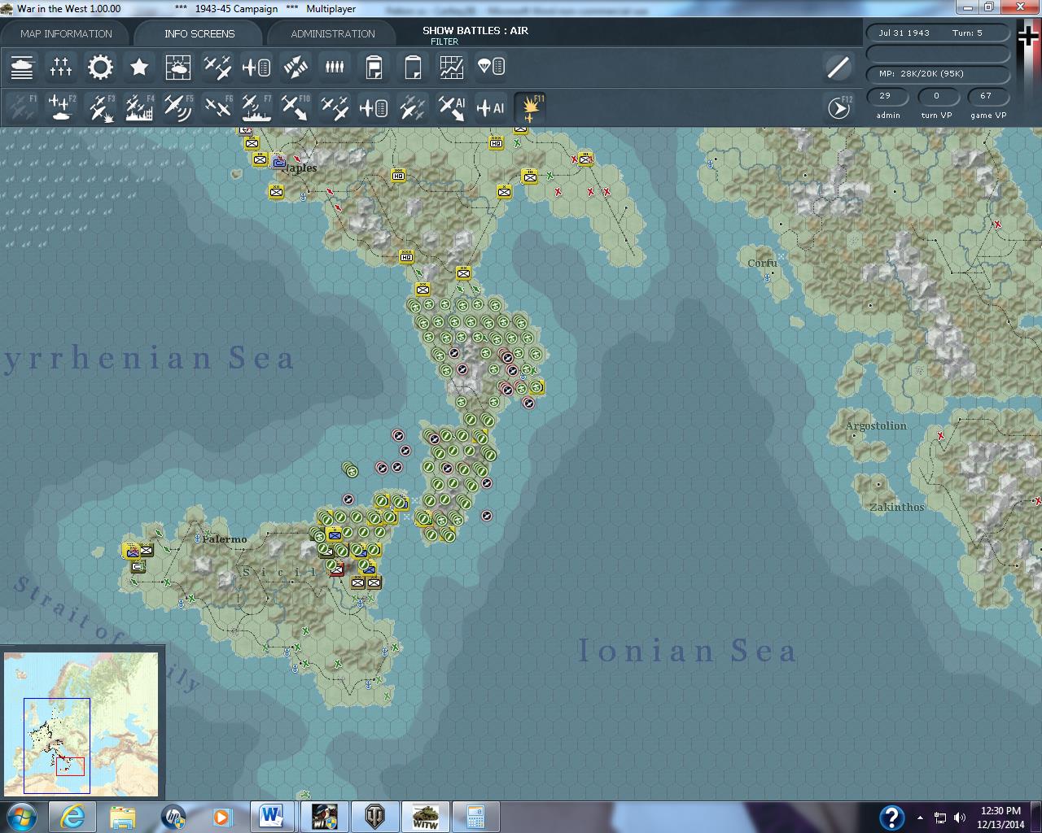Open World of Tanks taskbar icon
The image size is (1042, 833).
[376, 817]
